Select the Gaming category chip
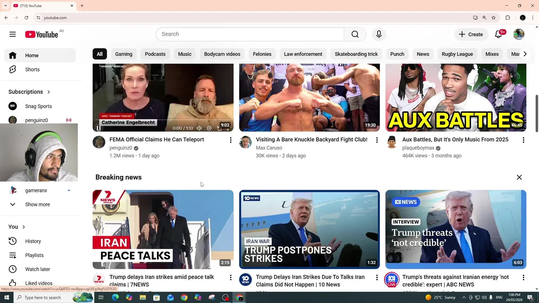Image resolution: width=539 pixels, height=303 pixels. (124, 54)
